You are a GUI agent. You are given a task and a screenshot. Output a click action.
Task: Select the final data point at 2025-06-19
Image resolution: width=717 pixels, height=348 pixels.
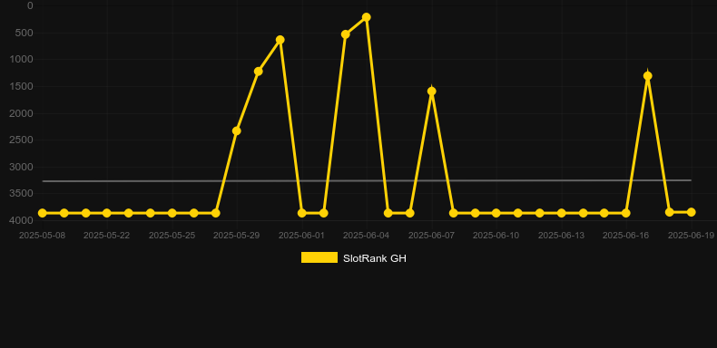[x=691, y=212]
